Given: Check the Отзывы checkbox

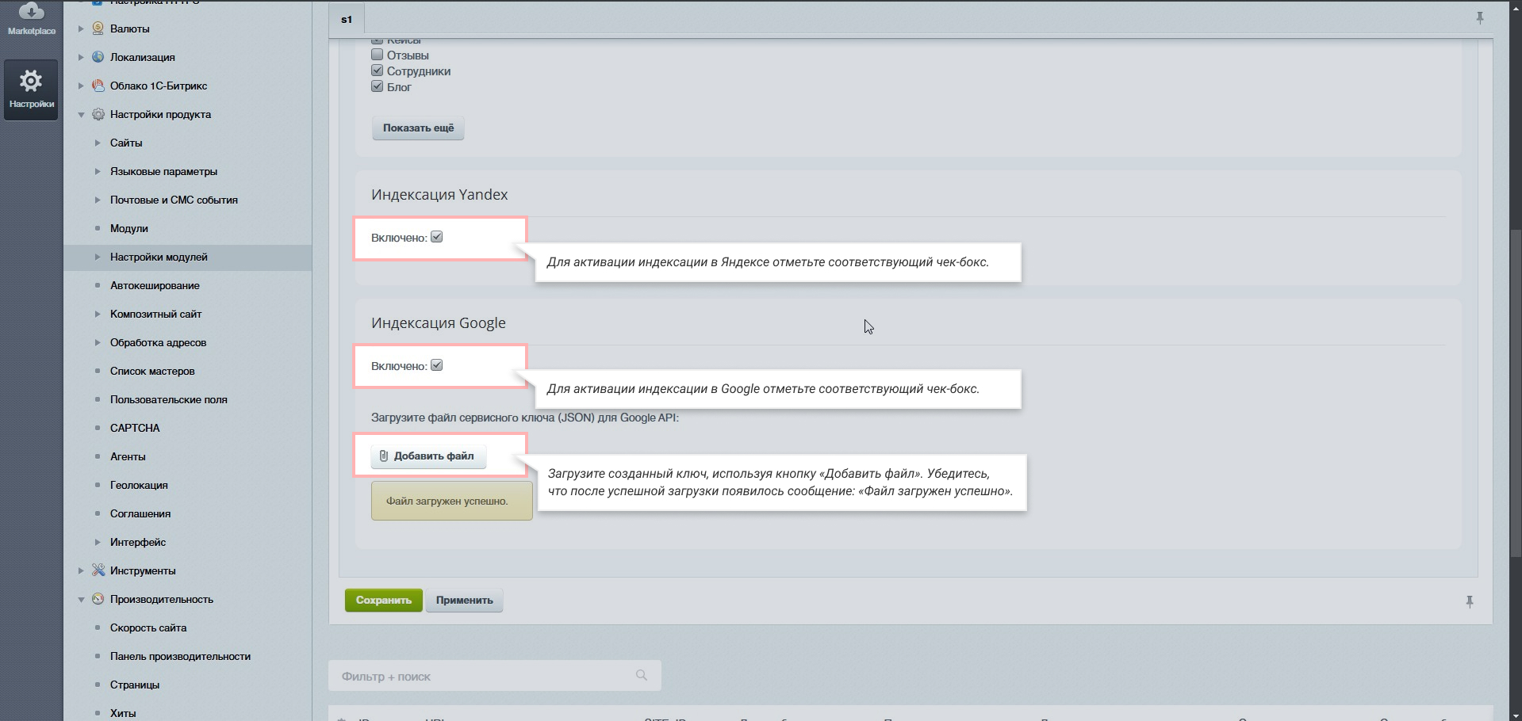Looking at the screenshot, I should 378,55.
